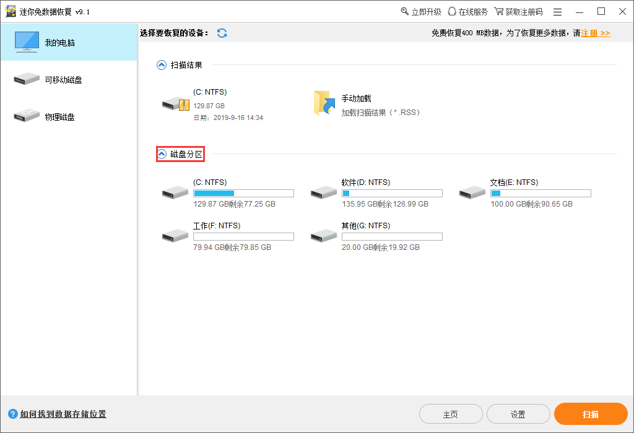
Task: Click 其他(G:) drive usage bar
Action: (392, 237)
